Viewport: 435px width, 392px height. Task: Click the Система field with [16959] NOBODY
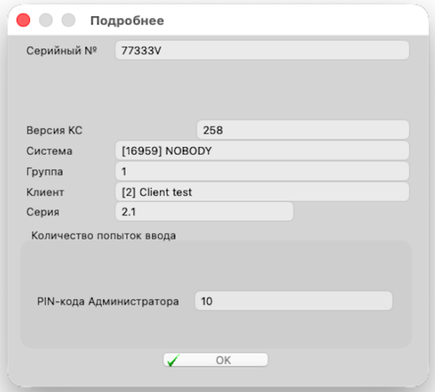[262, 150]
